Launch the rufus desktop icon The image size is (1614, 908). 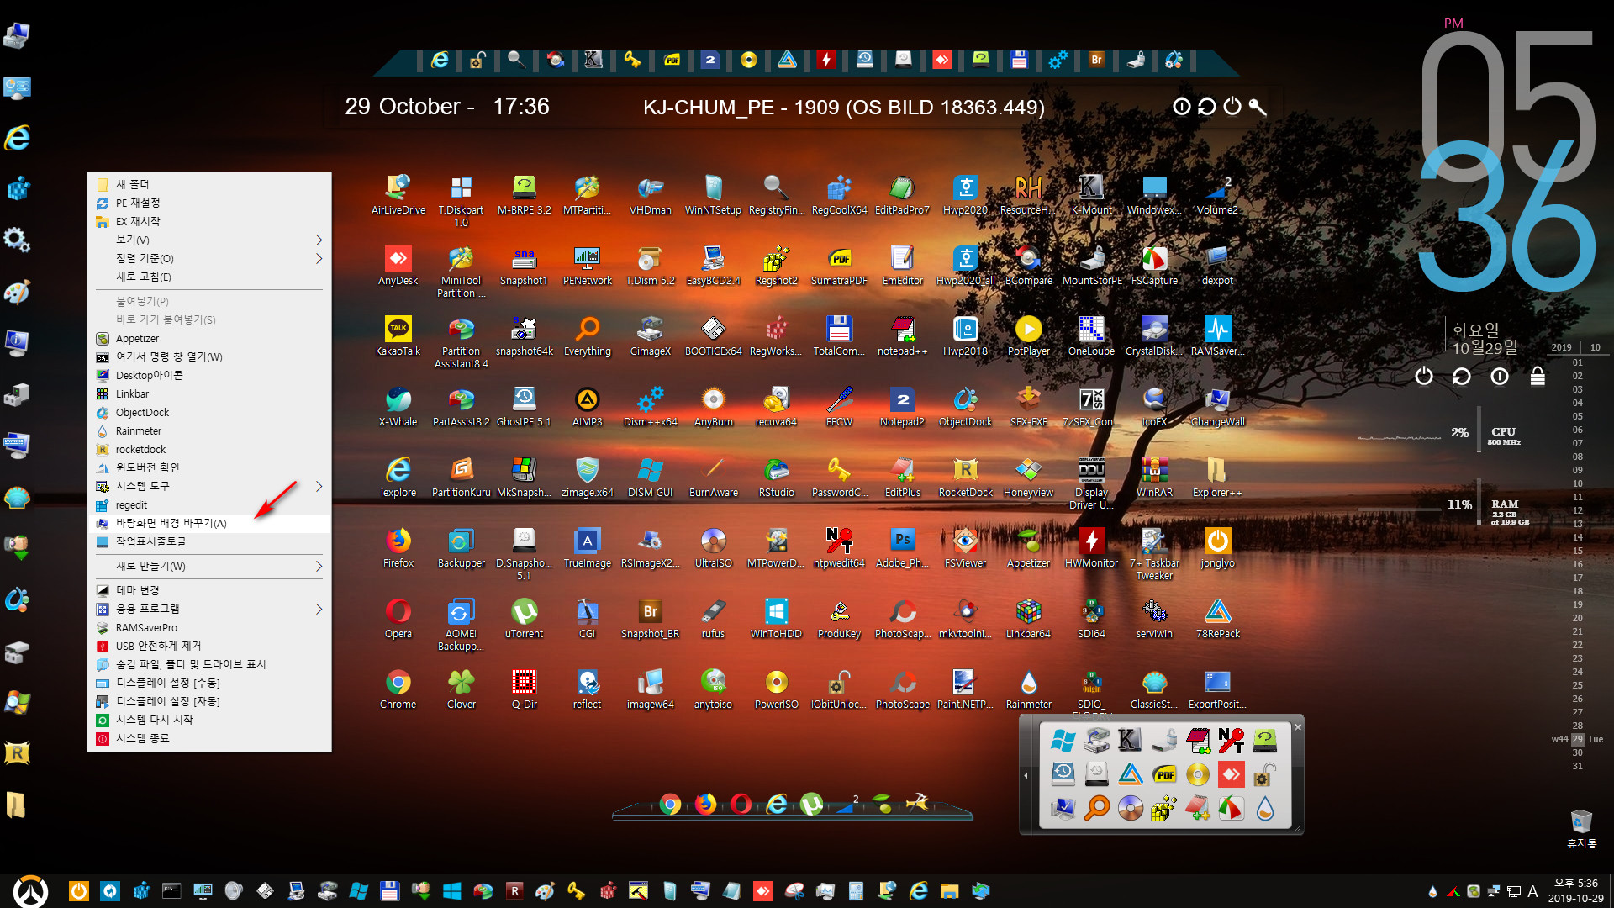[x=713, y=619]
